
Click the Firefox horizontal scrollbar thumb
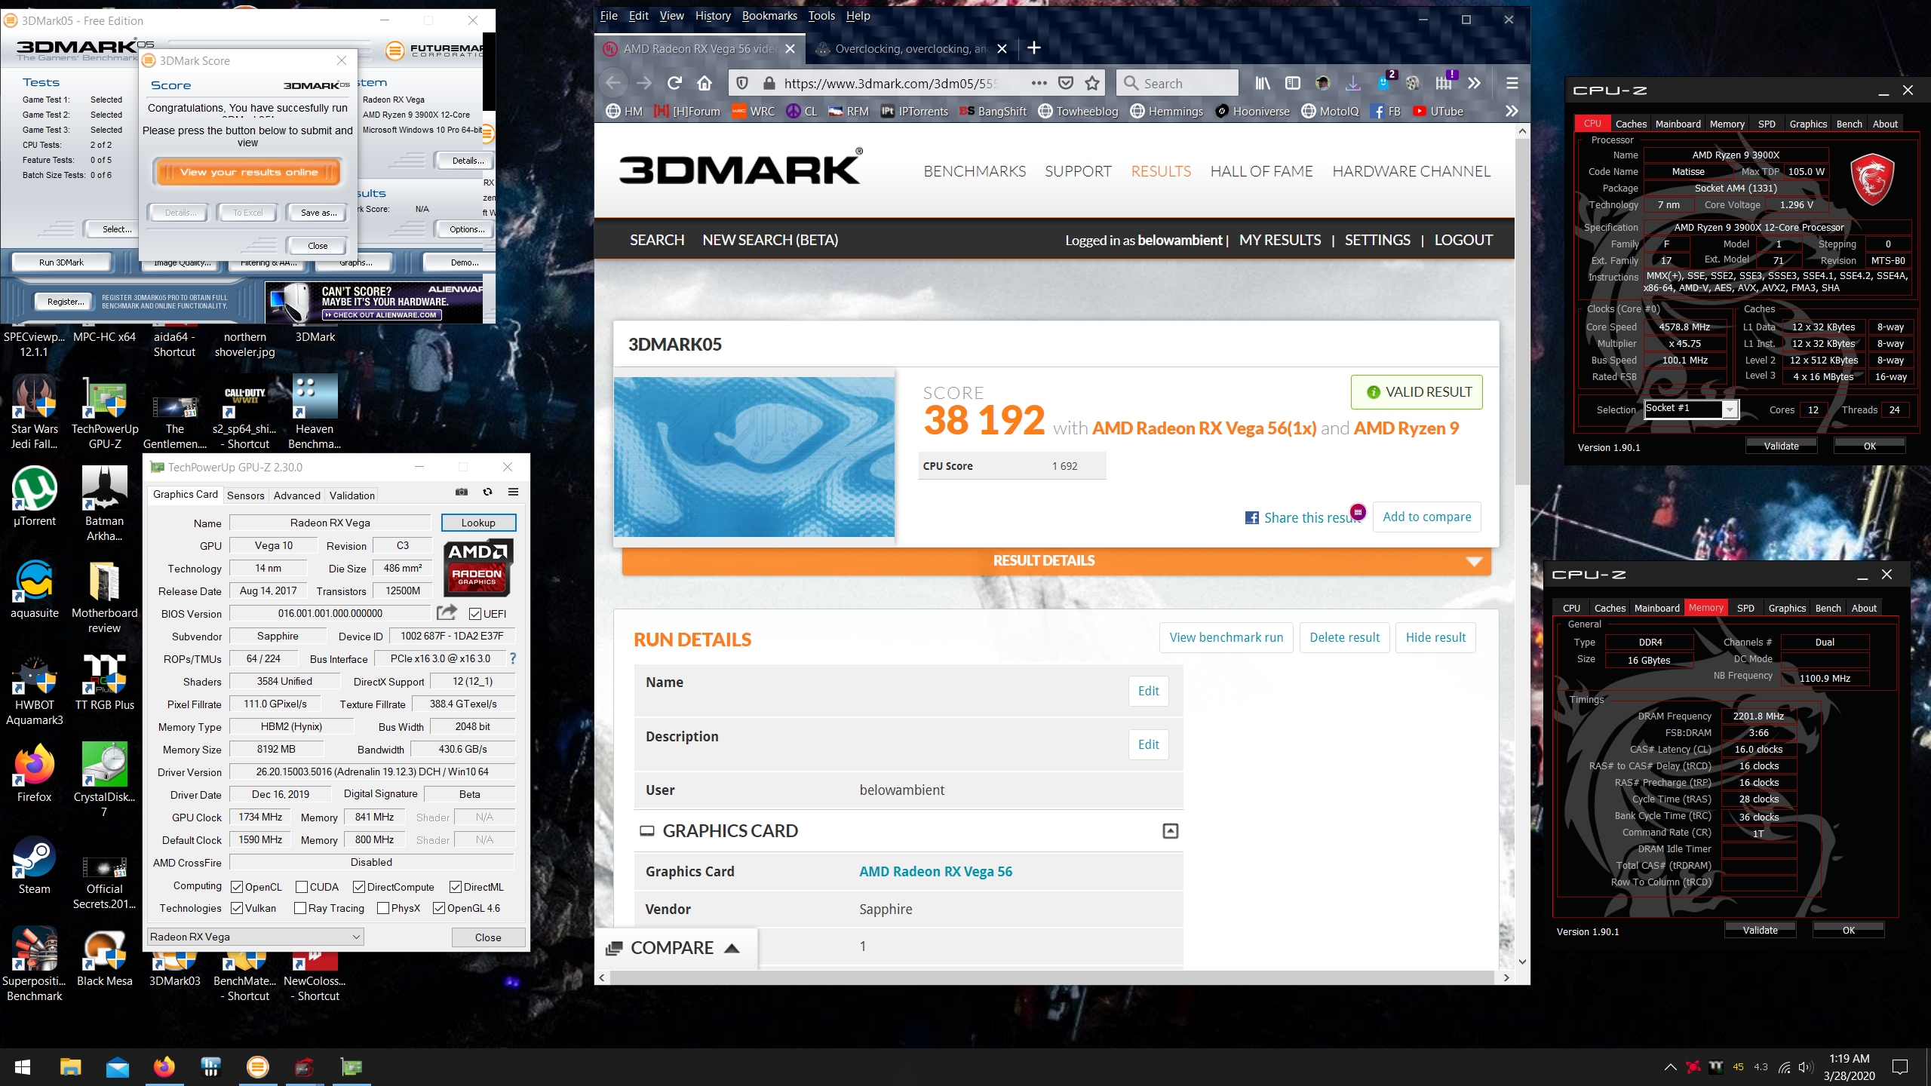(x=1051, y=977)
